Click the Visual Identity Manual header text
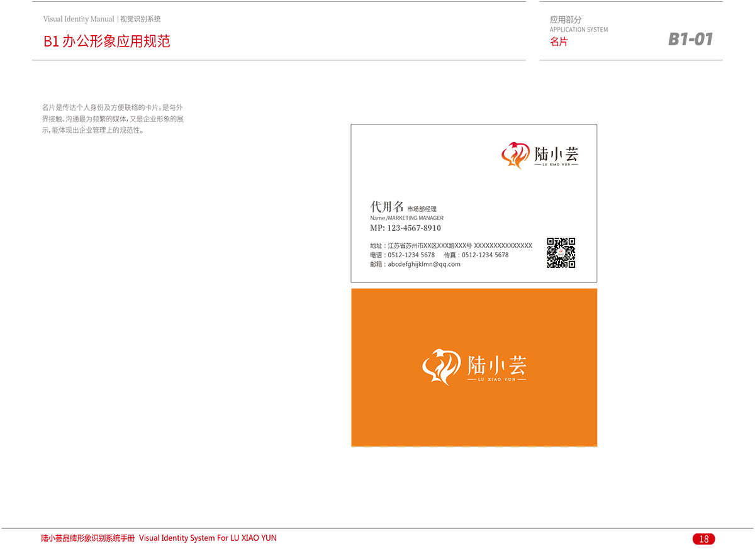 tap(79, 19)
